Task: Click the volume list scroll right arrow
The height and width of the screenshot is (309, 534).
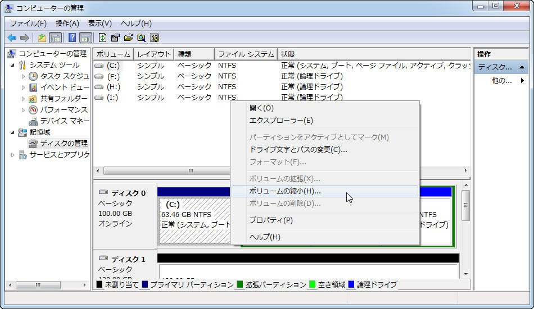Action: (465, 170)
